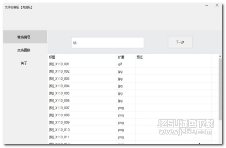The image size is (226, 148).
Task: Minimize the 文件名编辑 window
Action: [207, 6]
